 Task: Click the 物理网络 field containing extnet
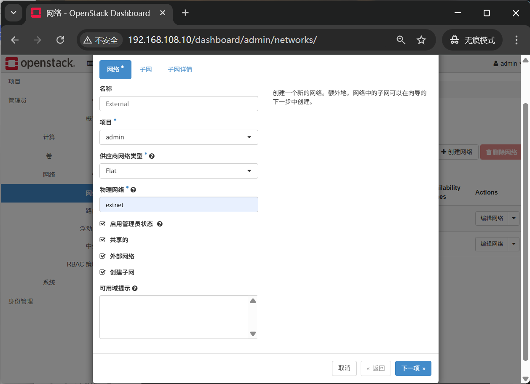pos(179,205)
